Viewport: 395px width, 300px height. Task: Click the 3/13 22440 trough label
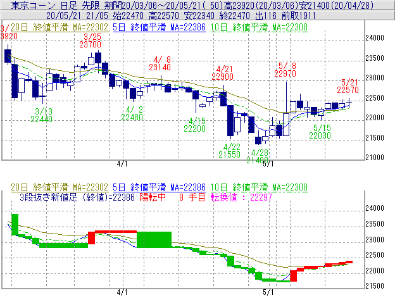coord(42,115)
